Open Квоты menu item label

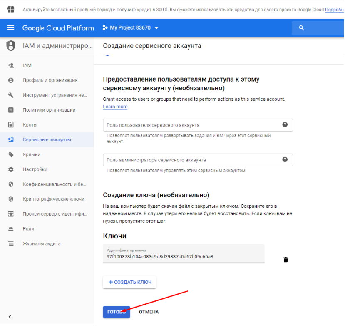(x=30, y=125)
